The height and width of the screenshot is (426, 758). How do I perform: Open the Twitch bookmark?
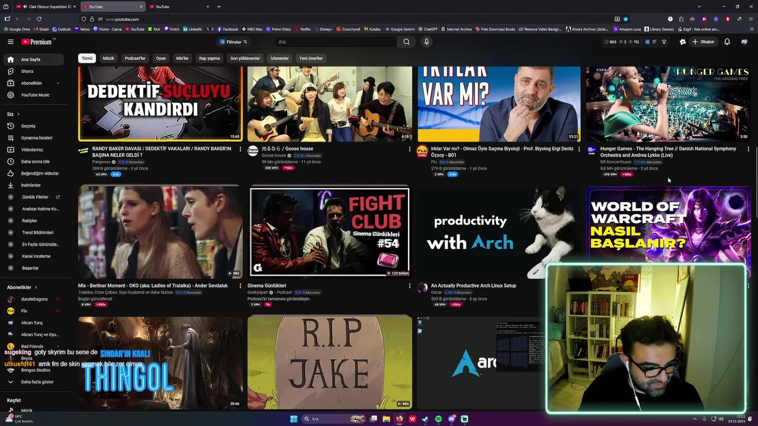pos(171,29)
